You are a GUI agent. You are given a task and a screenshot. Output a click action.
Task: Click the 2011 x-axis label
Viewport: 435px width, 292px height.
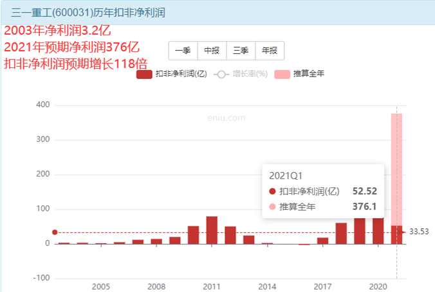pyautogui.click(x=212, y=286)
